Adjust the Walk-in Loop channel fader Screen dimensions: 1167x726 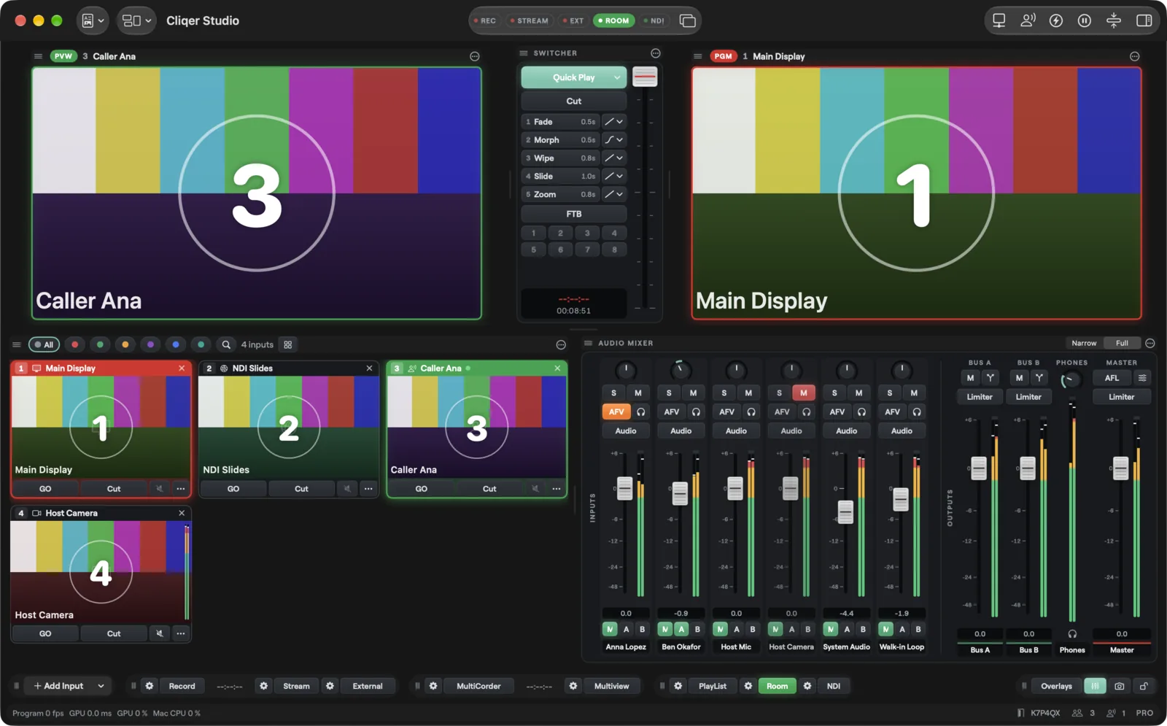click(x=901, y=499)
